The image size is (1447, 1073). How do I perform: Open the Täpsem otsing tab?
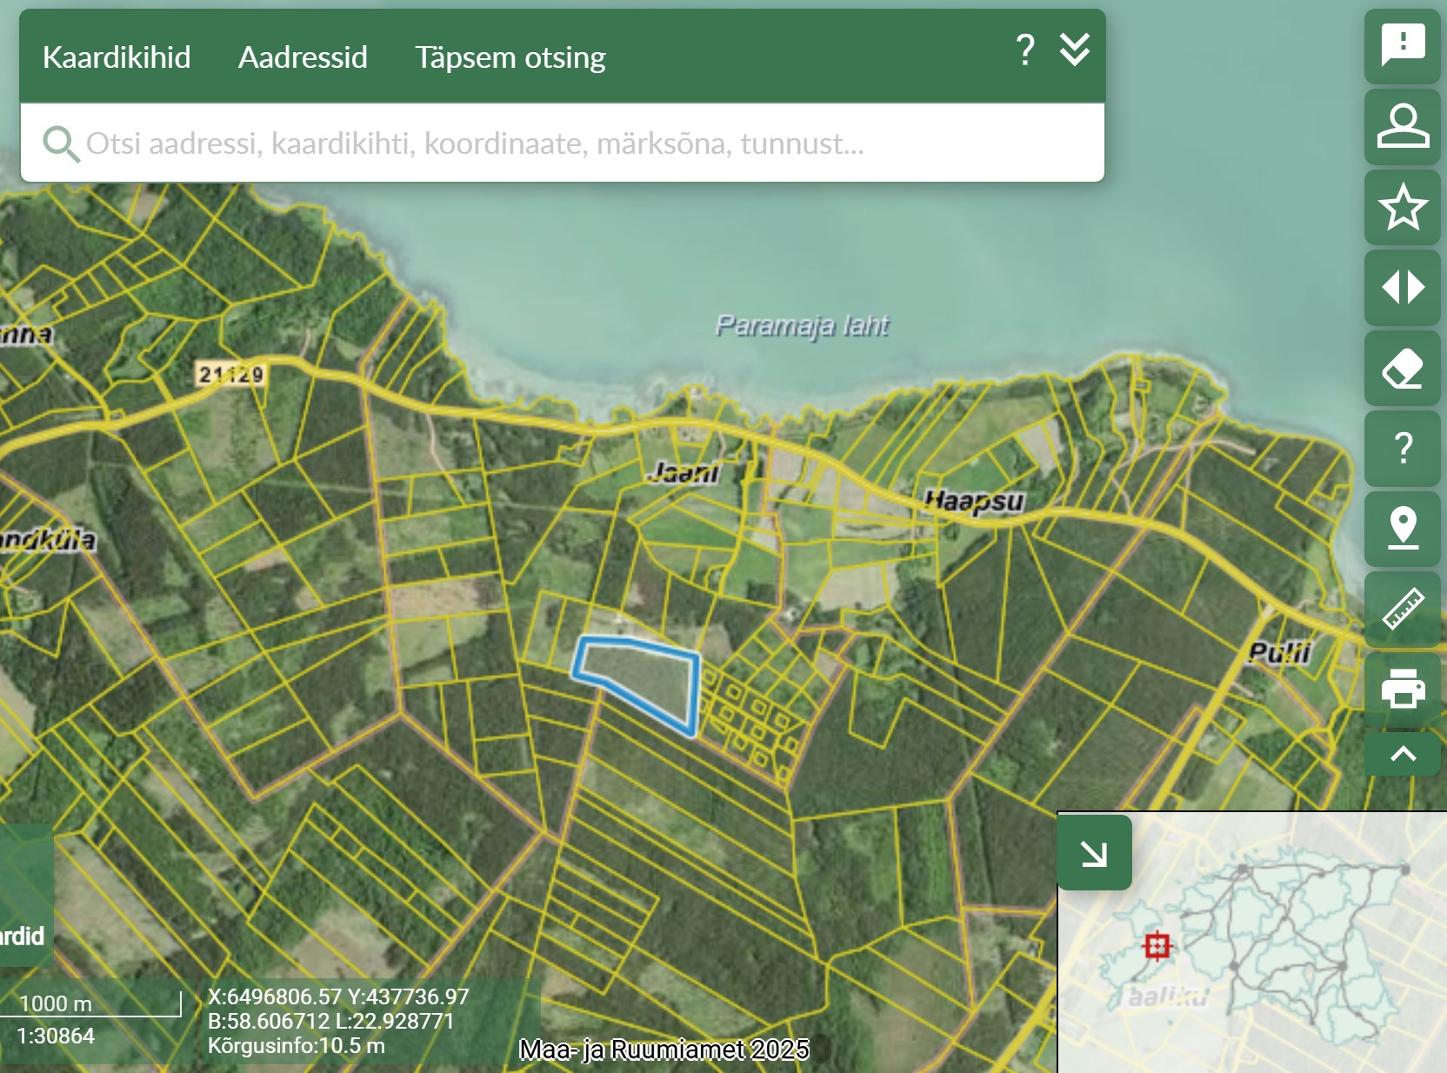510,57
